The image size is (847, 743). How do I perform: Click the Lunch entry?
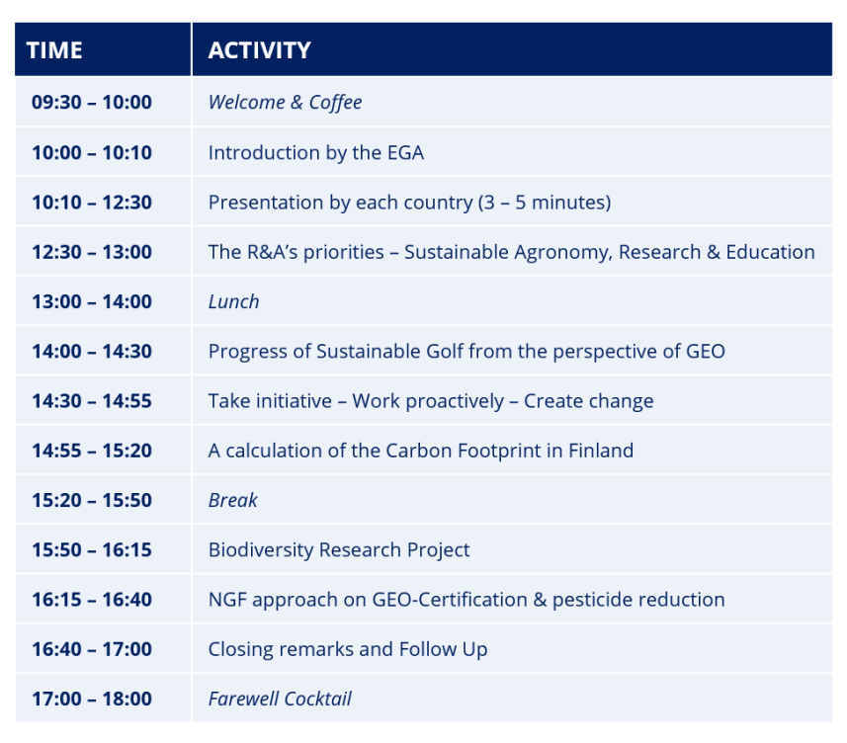click(234, 302)
